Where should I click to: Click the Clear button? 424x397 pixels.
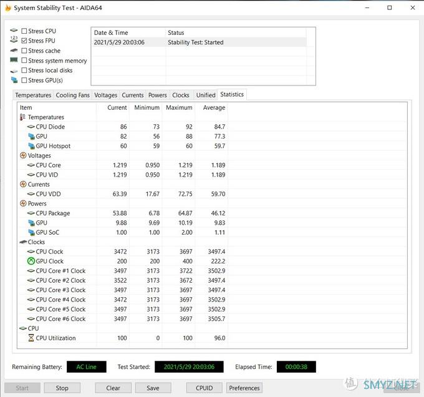(113, 388)
